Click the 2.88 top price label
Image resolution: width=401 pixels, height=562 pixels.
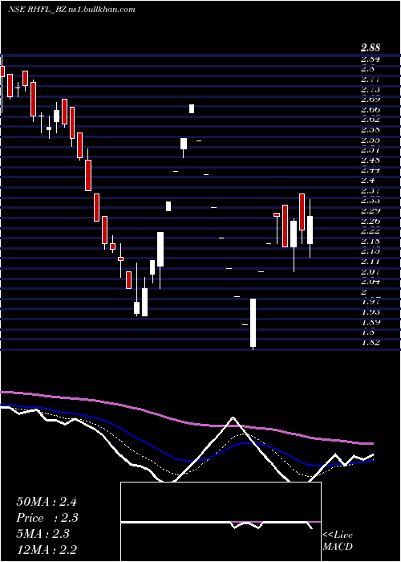371,47
